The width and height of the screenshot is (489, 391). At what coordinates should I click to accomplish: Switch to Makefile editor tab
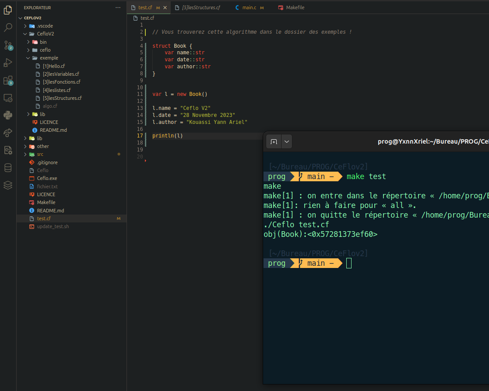291,7
